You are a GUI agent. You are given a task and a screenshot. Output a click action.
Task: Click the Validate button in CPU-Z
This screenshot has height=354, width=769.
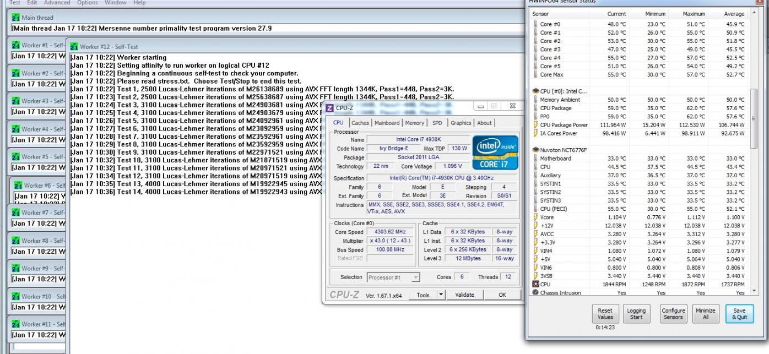pyautogui.click(x=464, y=295)
